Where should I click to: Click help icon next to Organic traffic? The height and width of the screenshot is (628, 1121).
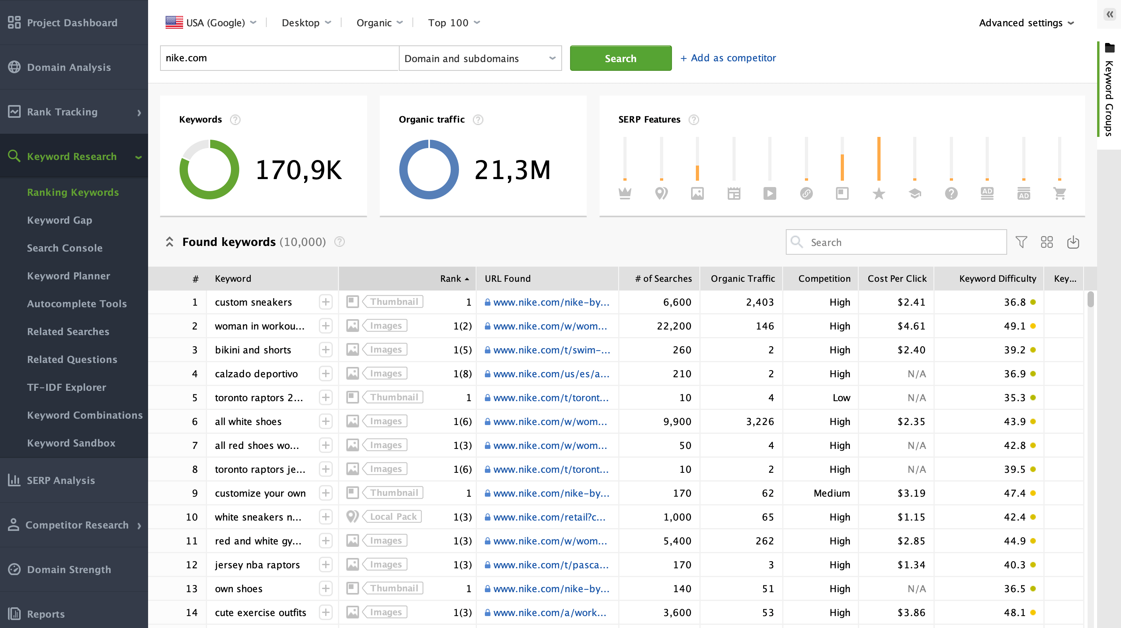click(x=478, y=120)
